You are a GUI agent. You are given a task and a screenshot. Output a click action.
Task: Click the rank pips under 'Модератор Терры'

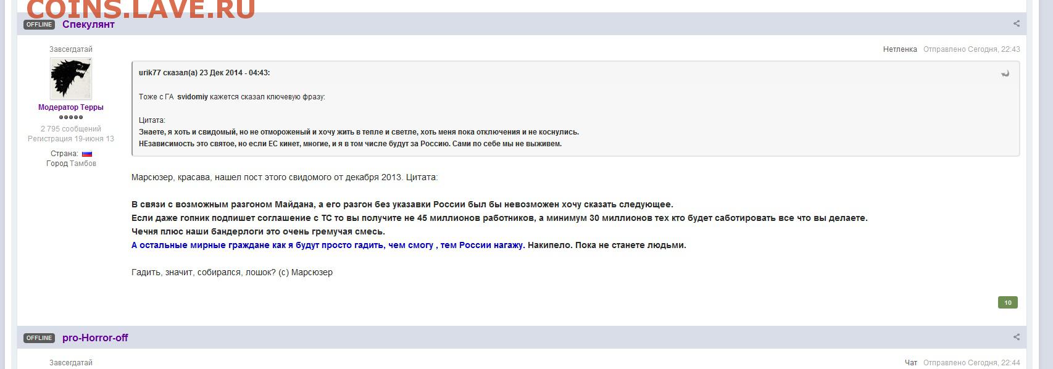point(71,117)
